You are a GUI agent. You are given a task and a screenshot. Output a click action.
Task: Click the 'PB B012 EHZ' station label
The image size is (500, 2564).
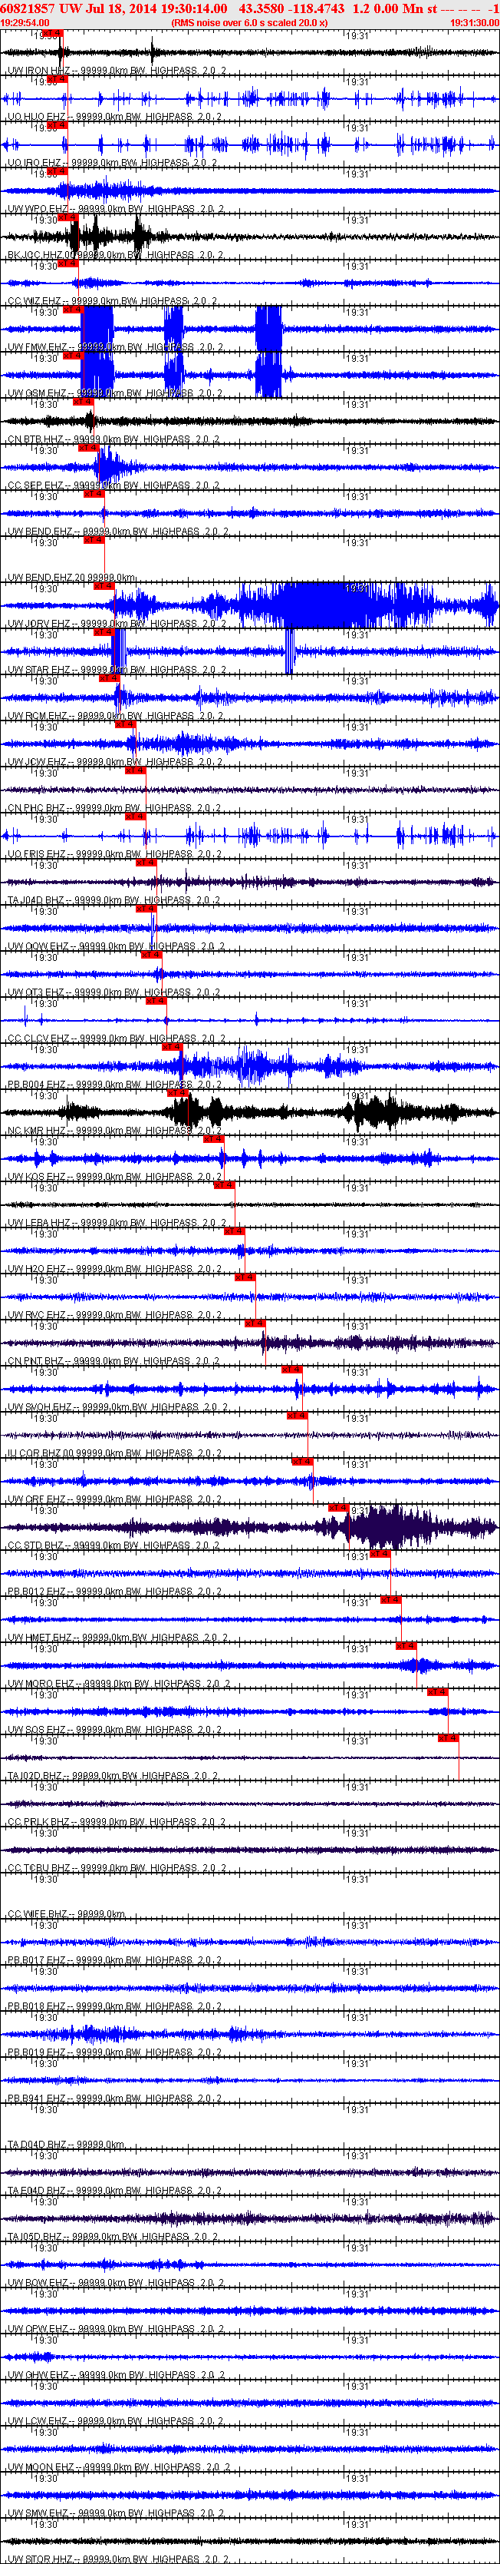tap(37, 1592)
